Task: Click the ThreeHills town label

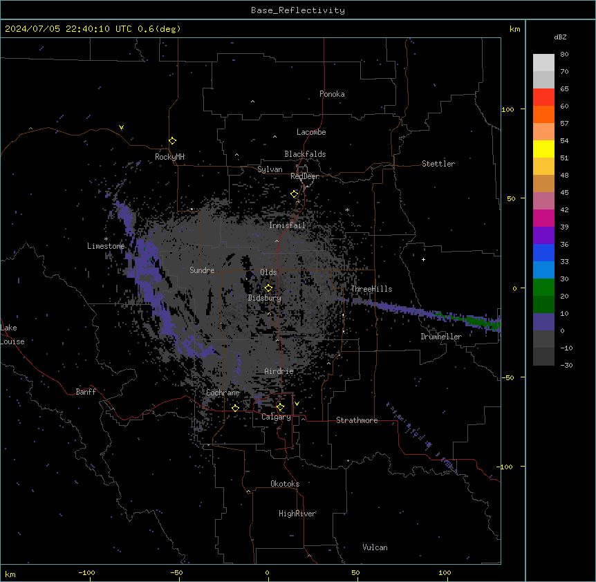Action: [371, 289]
